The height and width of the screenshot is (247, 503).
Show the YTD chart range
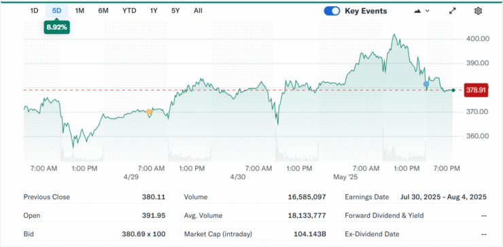[x=129, y=11]
